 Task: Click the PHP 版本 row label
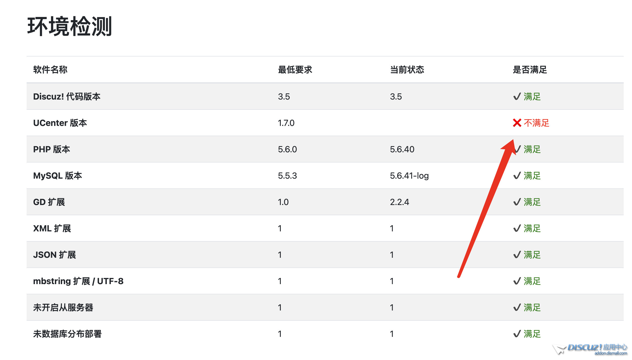[x=52, y=149]
